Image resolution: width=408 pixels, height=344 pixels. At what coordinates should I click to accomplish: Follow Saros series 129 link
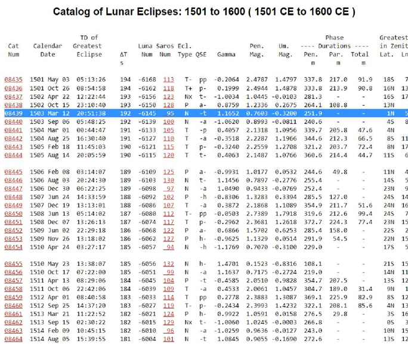pos(169,322)
